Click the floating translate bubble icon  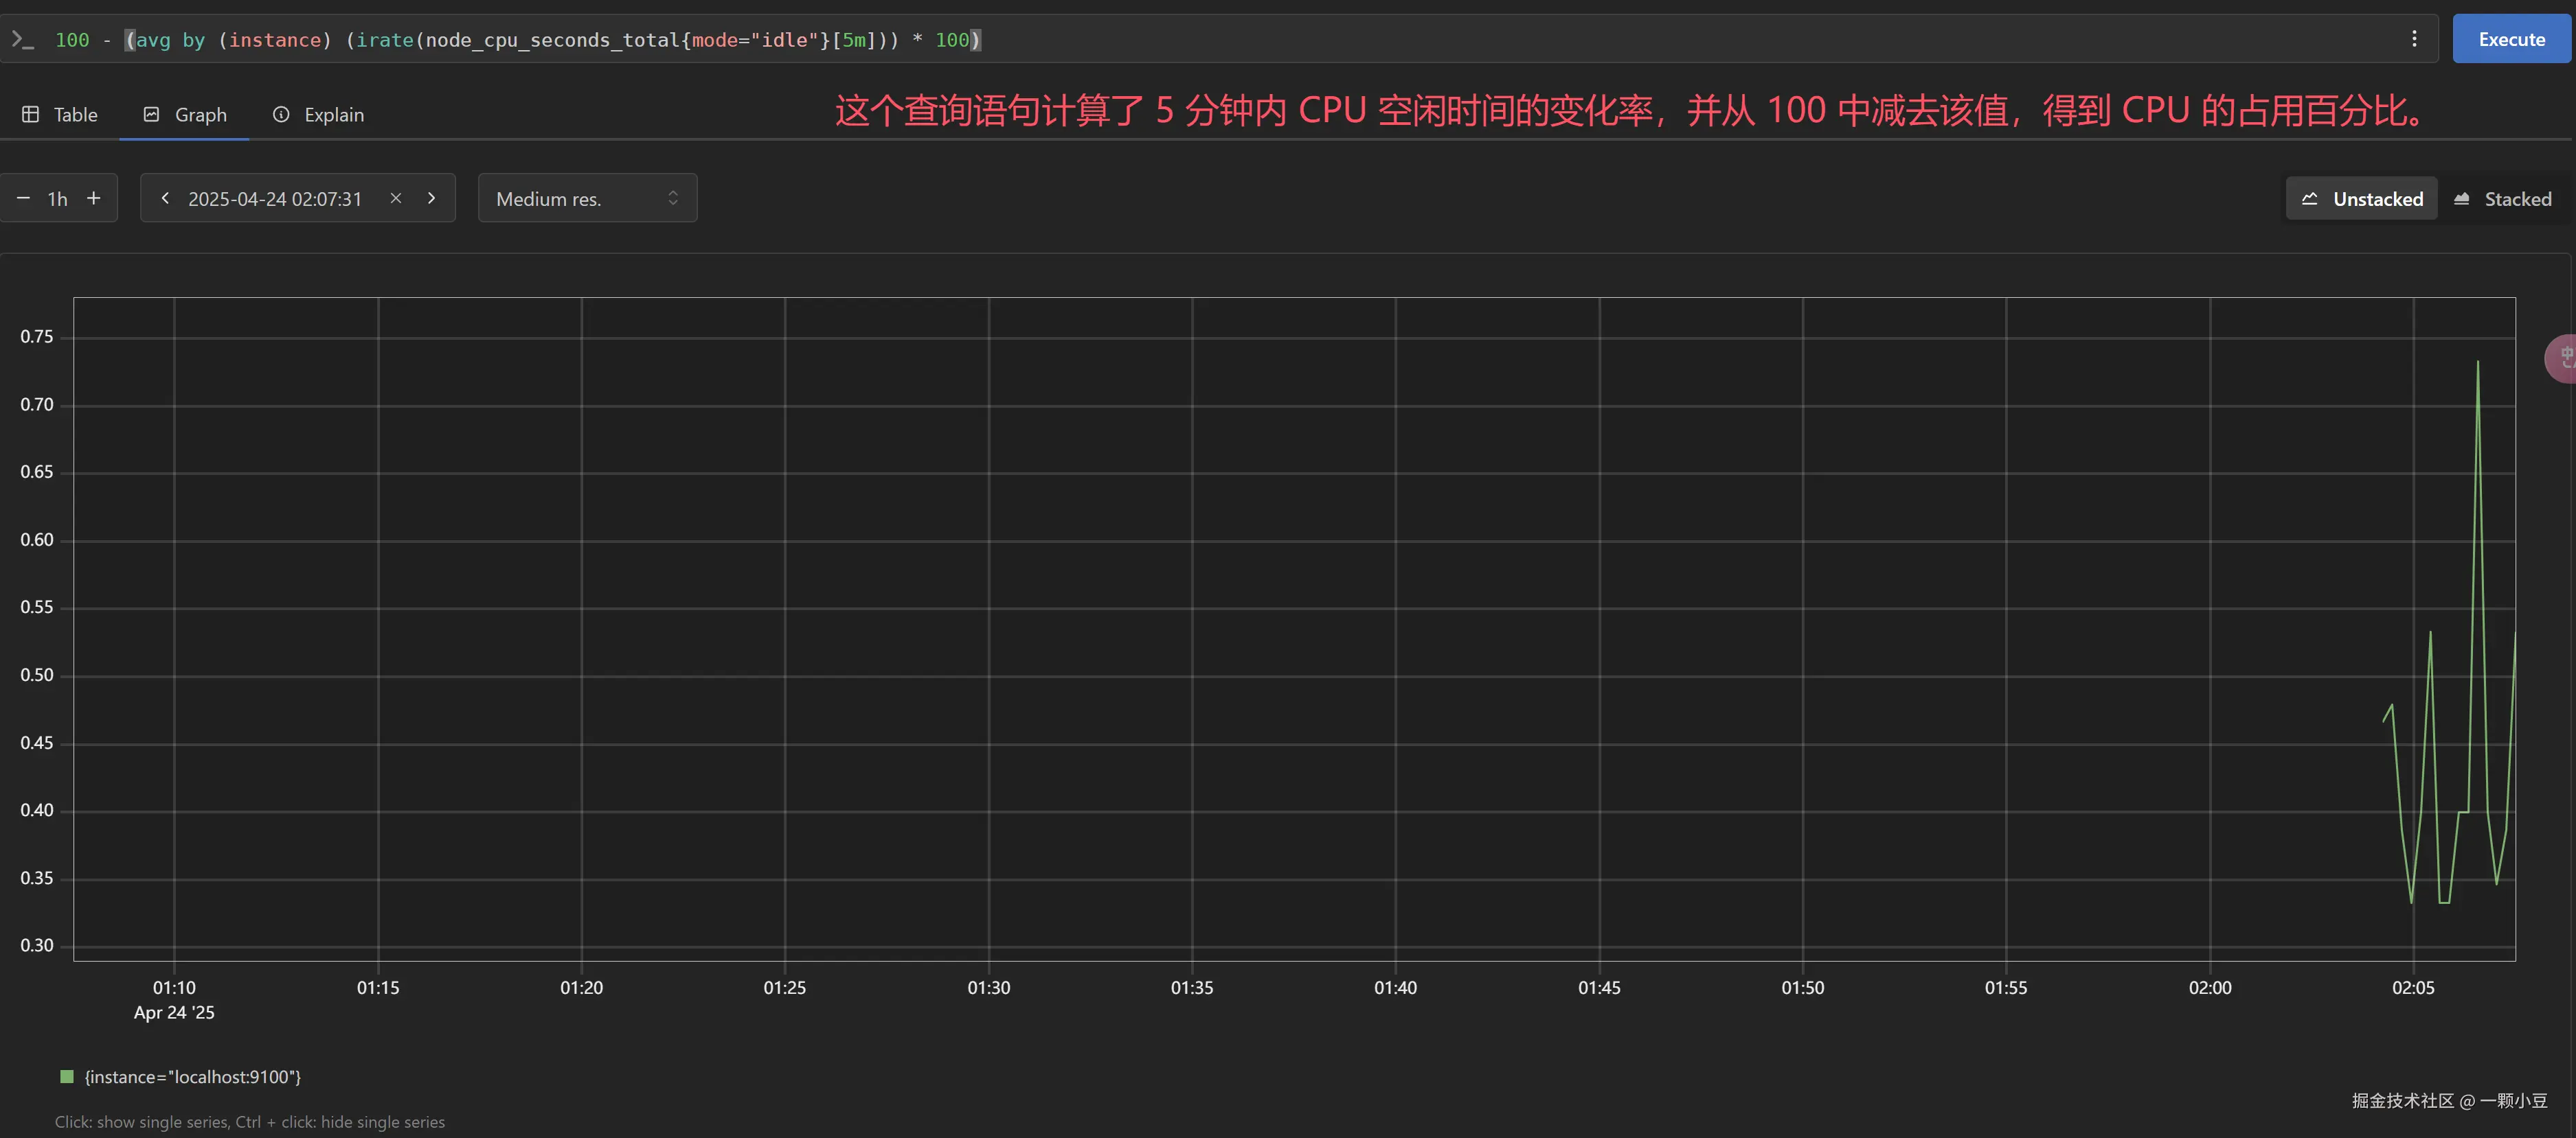click(x=2562, y=358)
